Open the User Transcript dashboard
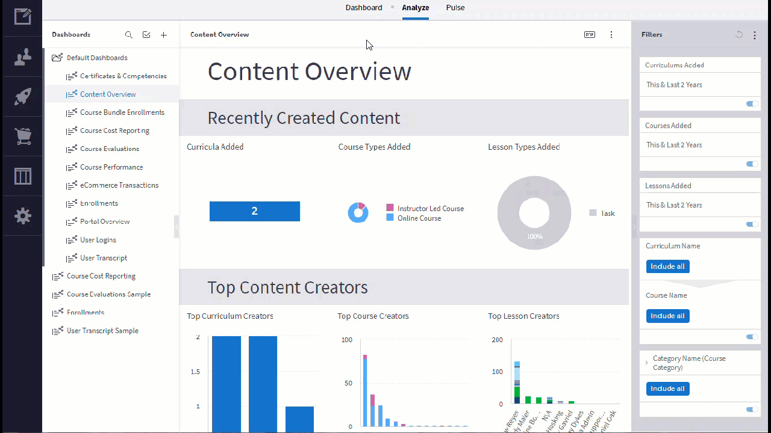Viewport: 771px width, 433px height. point(104,258)
